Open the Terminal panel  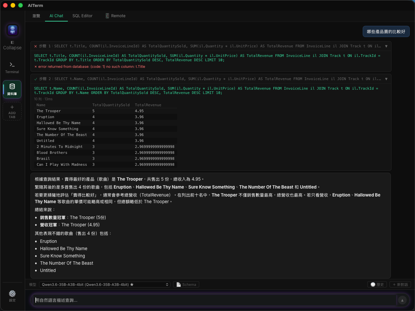(12, 67)
